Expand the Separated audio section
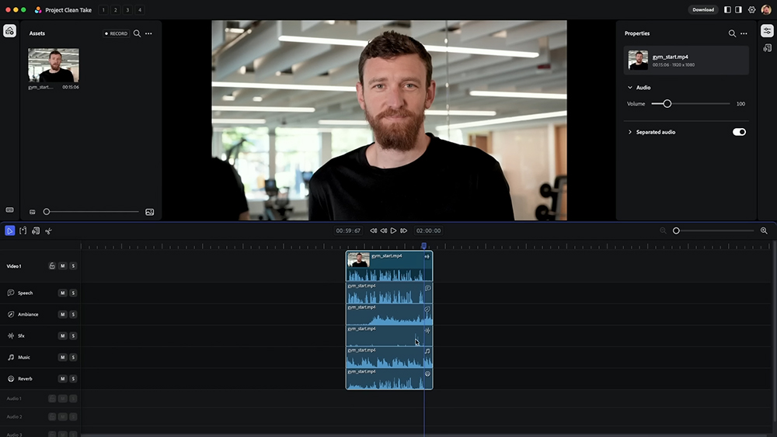The width and height of the screenshot is (777, 437). [x=630, y=132]
